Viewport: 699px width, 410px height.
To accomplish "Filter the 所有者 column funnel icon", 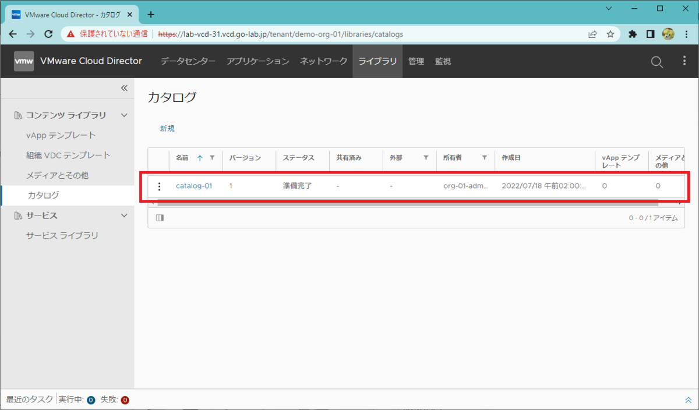I will 484,158.
